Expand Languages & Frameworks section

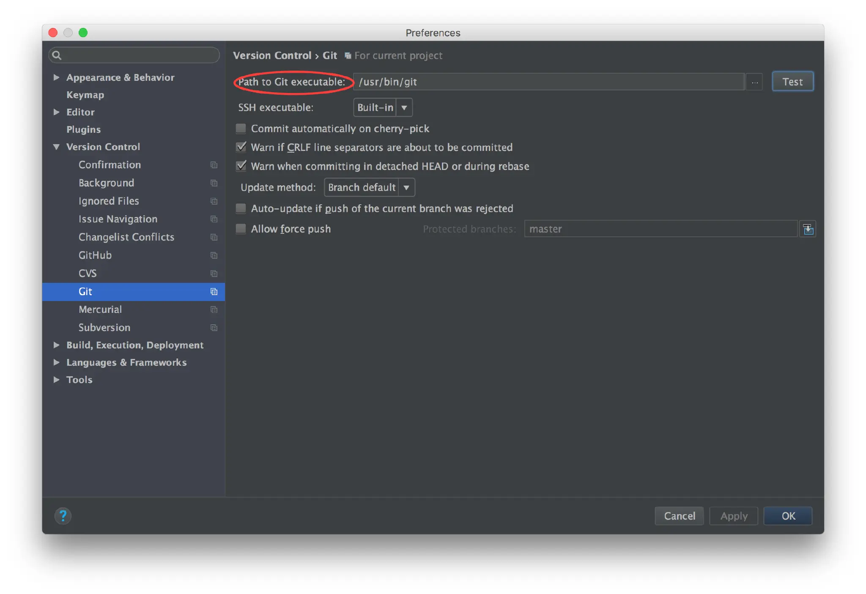[56, 362]
